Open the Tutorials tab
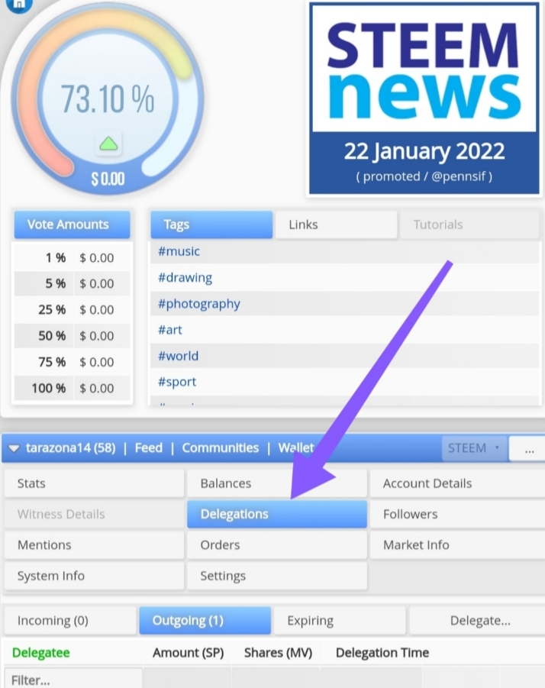Screen dimensions: 545x688 [469, 224]
